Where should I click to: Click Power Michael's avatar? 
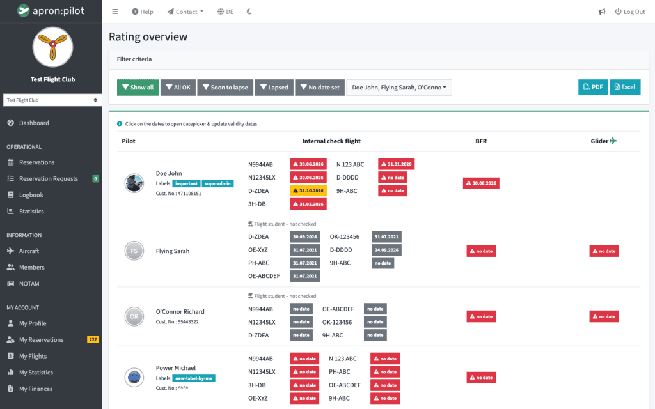click(134, 377)
